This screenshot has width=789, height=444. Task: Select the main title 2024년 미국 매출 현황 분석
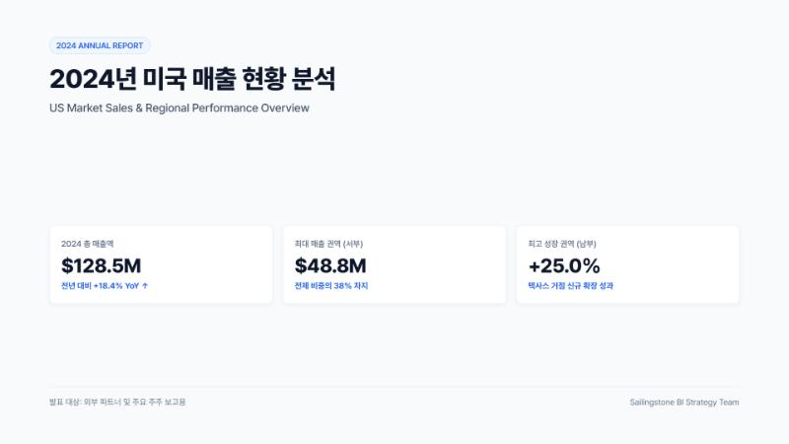tap(192, 79)
